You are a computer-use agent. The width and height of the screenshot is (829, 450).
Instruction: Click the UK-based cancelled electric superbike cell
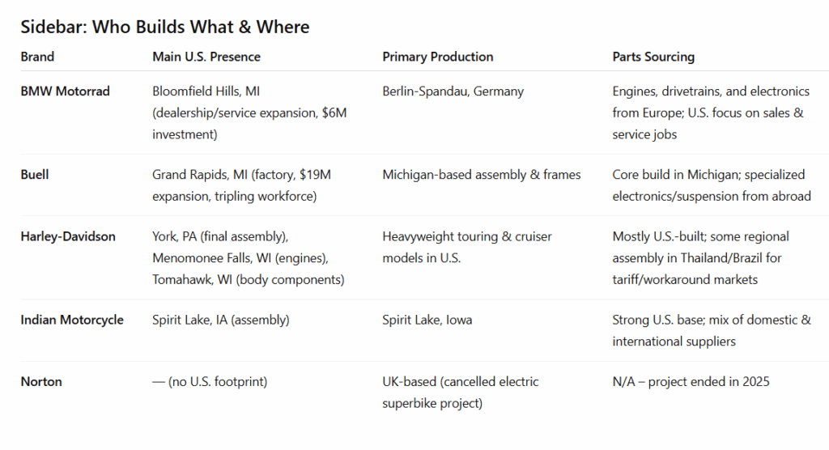pyautogui.click(x=461, y=393)
